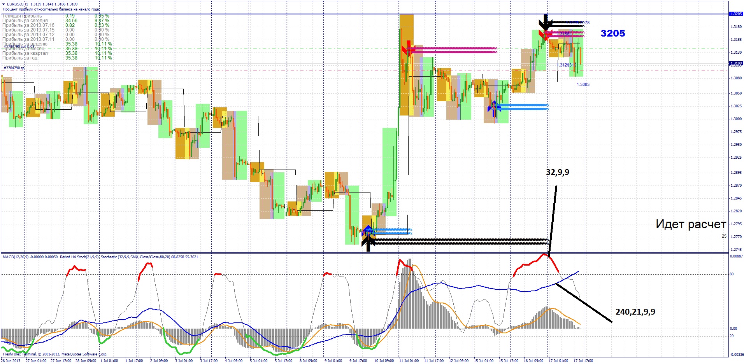Select value 34.56 for today's profit
The width and height of the screenshot is (744, 364).
point(71,21)
